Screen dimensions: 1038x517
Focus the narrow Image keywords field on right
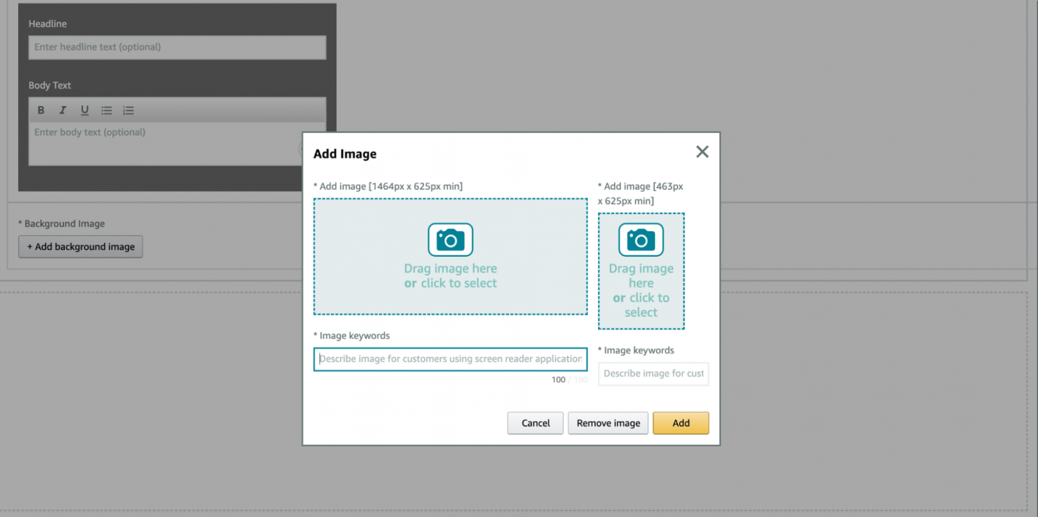coord(653,374)
